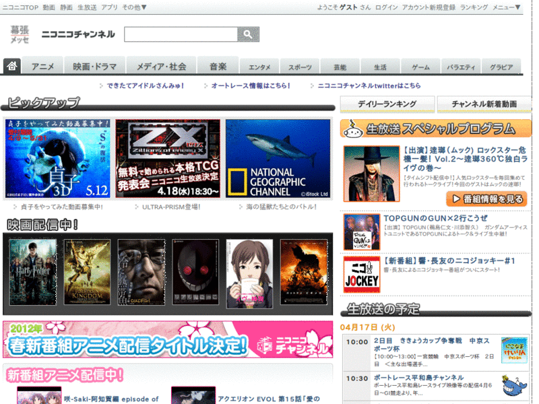Select the グラビア category tab
539x404 pixels.
pyautogui.click(x=501, y=67)
